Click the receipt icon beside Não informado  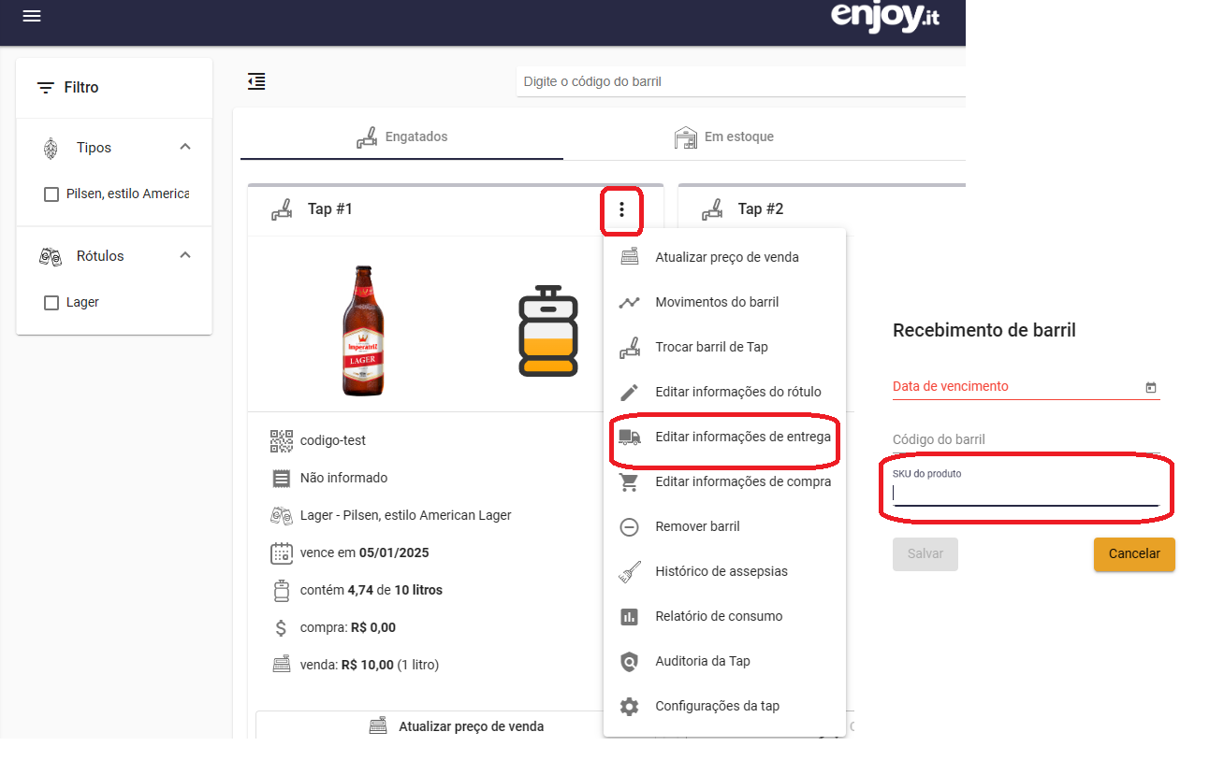point(282,479)
